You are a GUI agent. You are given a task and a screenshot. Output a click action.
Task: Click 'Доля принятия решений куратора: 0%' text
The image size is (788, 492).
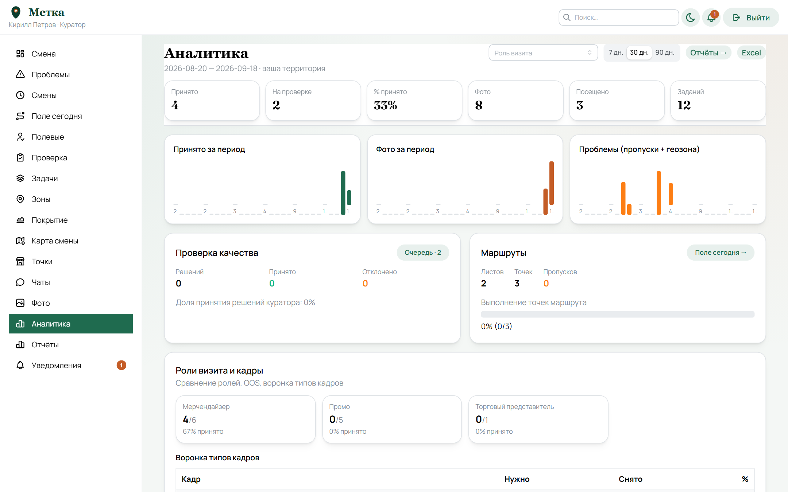click(245, 302)
